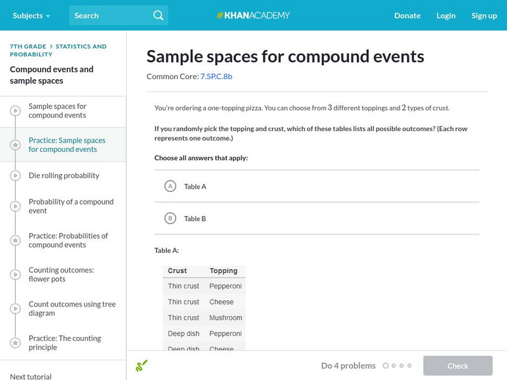Screen dimensions: 507x380
Task: Go to the Donate page
Action: (407, 15)
